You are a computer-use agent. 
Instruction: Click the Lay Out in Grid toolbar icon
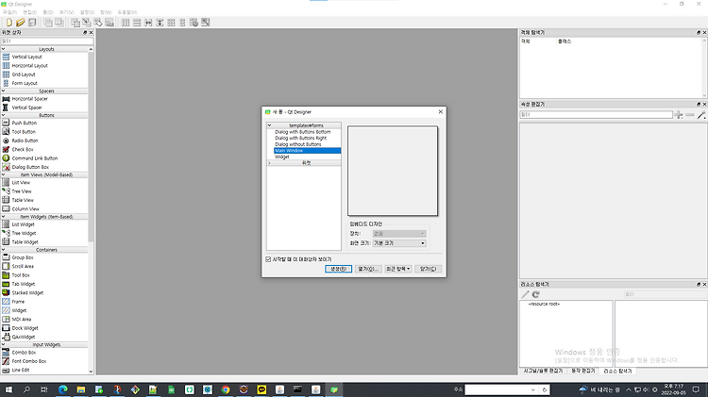pyautogui.click(x=171, y=22)
